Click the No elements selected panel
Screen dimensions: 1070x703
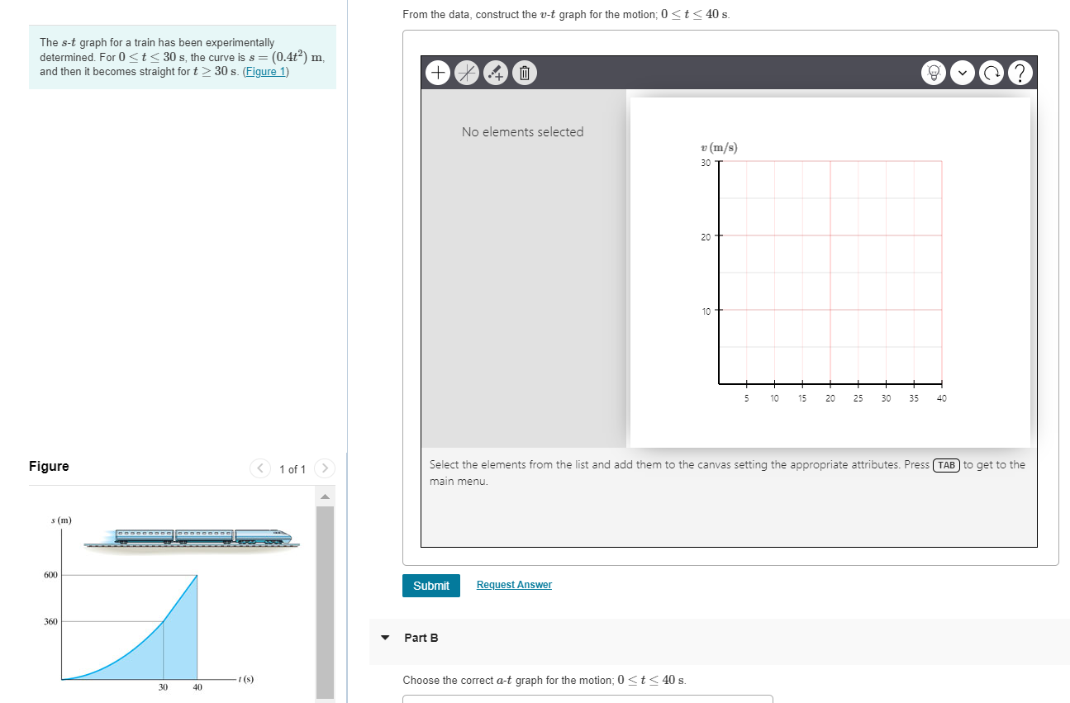[522, 131]
